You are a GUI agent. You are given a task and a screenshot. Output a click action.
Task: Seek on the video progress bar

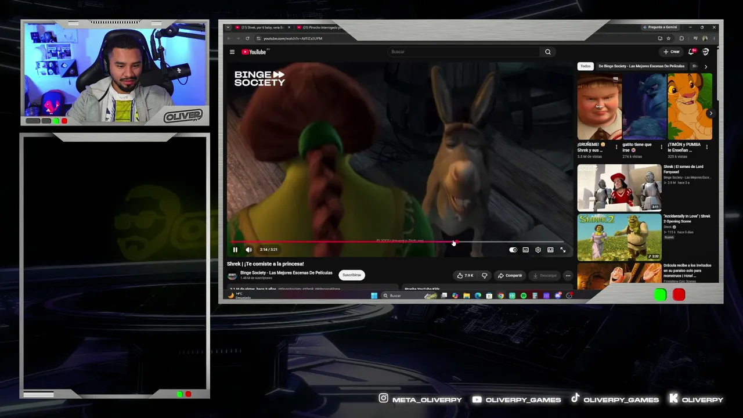click(398, 242)
